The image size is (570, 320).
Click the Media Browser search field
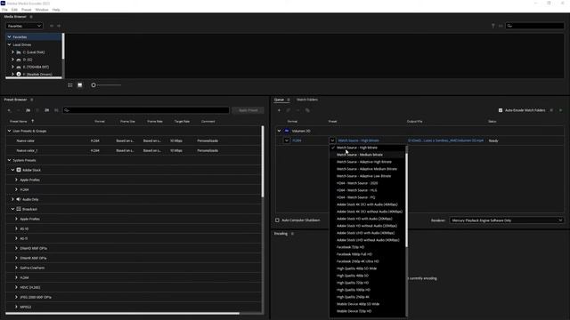coord(534,26)
